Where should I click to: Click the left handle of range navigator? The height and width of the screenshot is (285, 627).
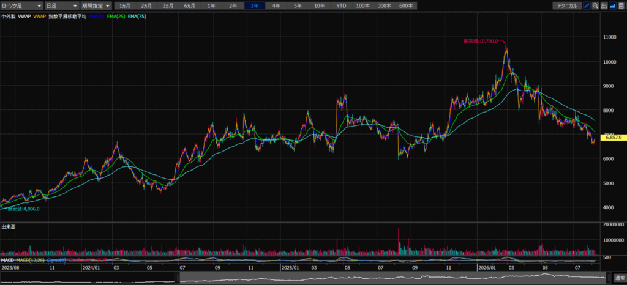(x=177, y=278)
